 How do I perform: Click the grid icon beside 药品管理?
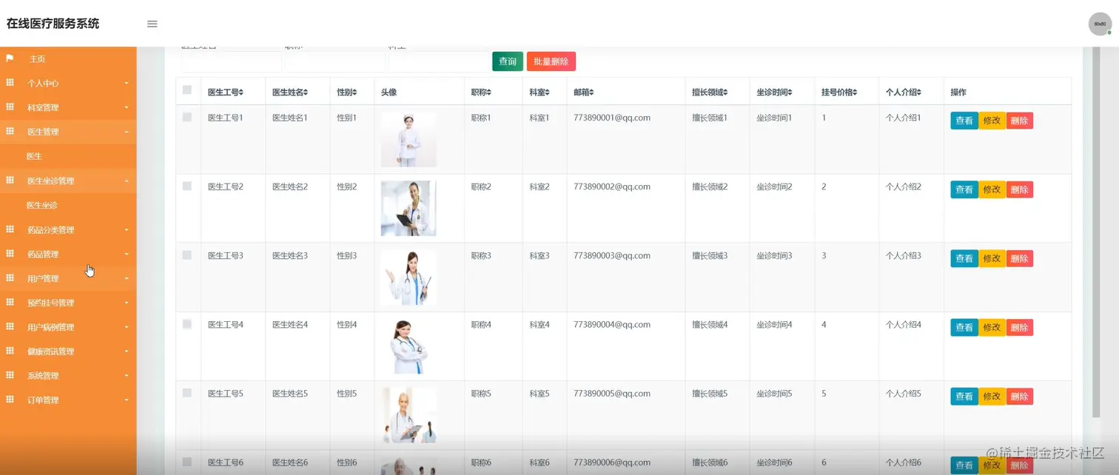[10, 254]
